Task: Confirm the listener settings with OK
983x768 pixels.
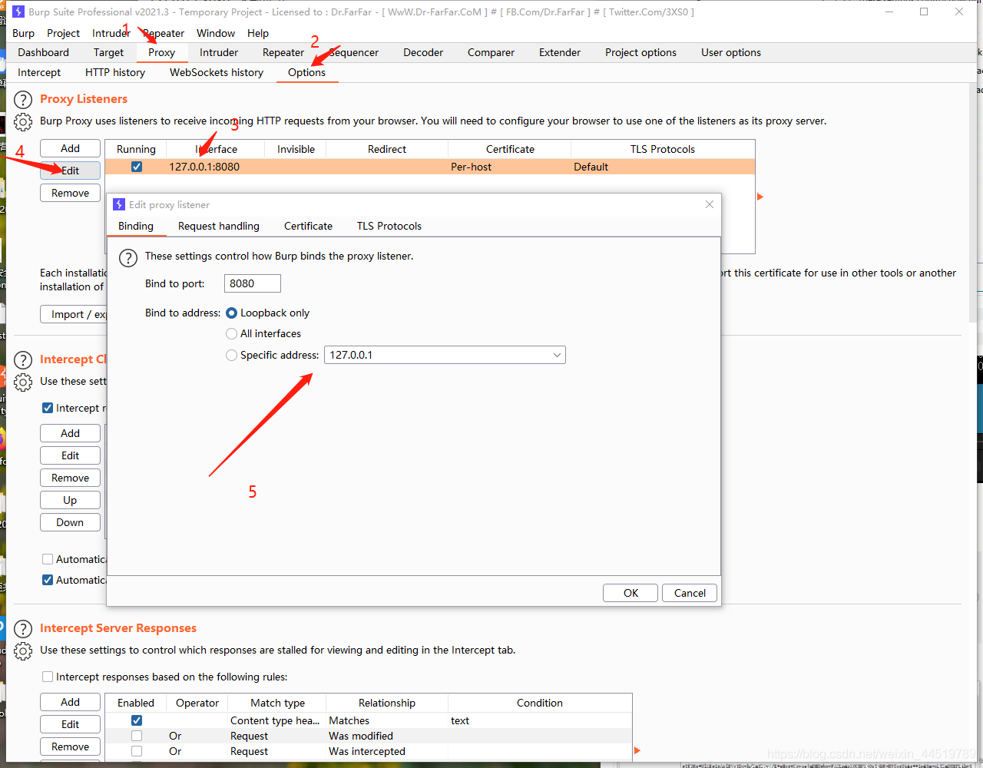Action: (x=630, y=592)
